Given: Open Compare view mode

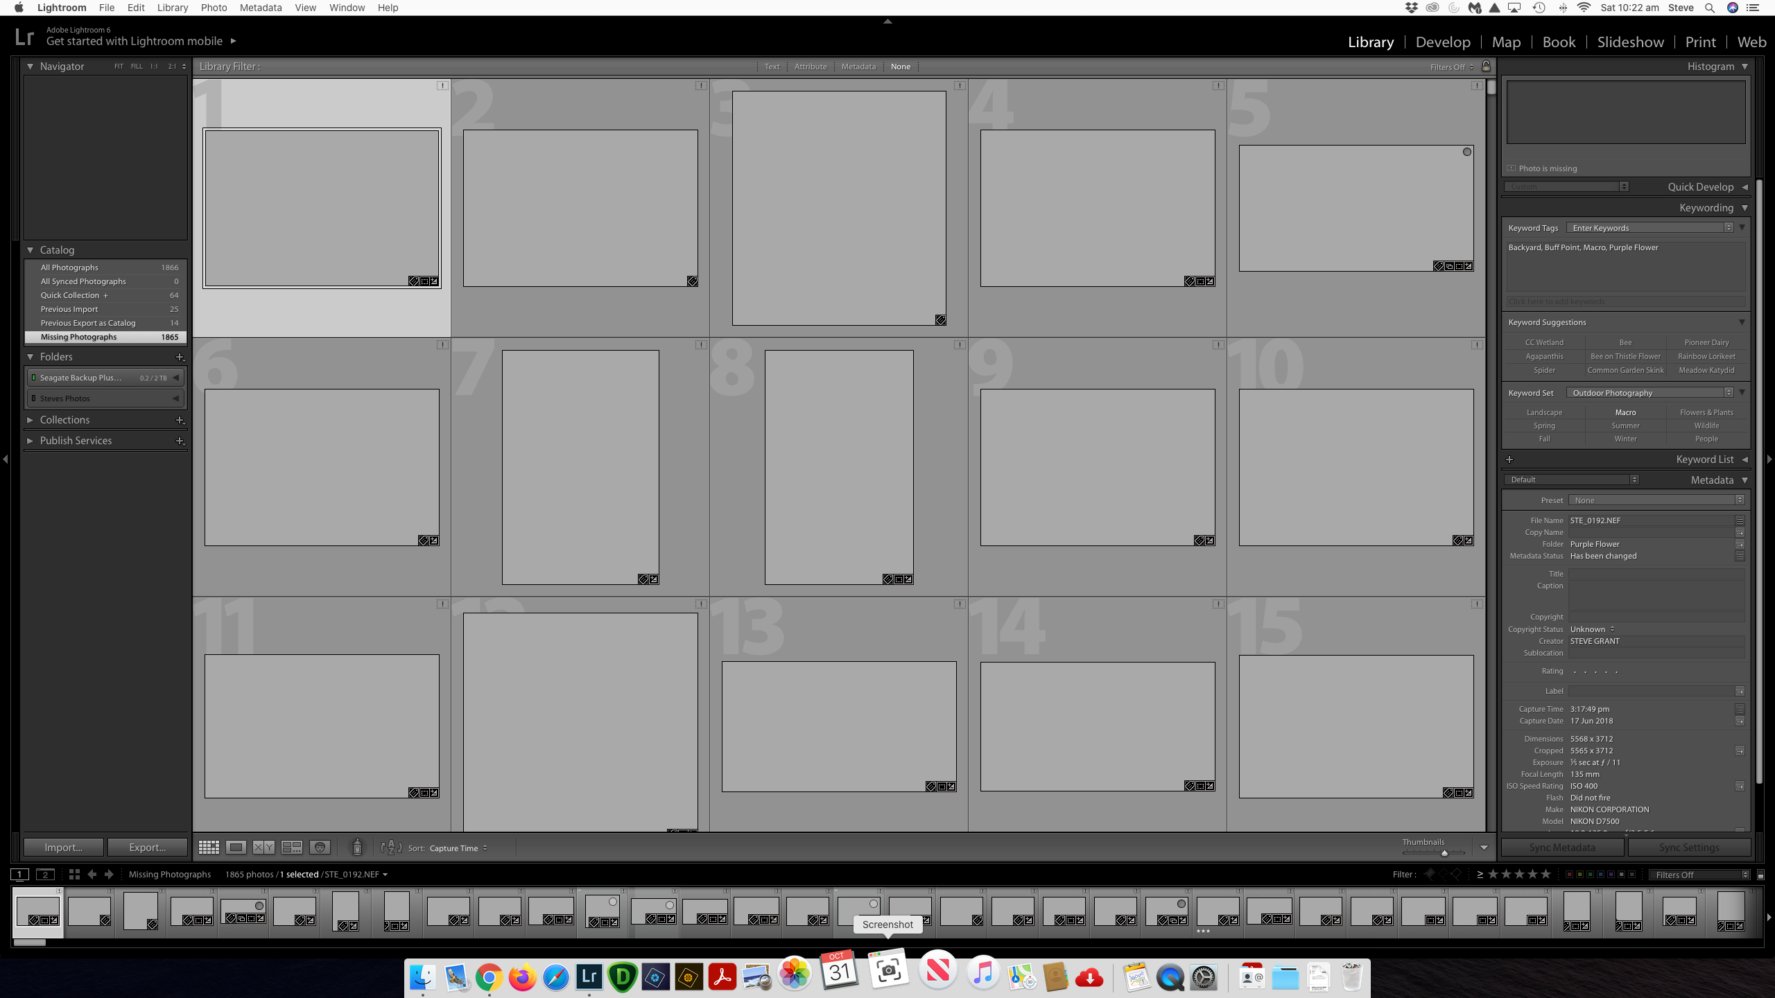Looking at the screenshot, I should click(263, 847).
